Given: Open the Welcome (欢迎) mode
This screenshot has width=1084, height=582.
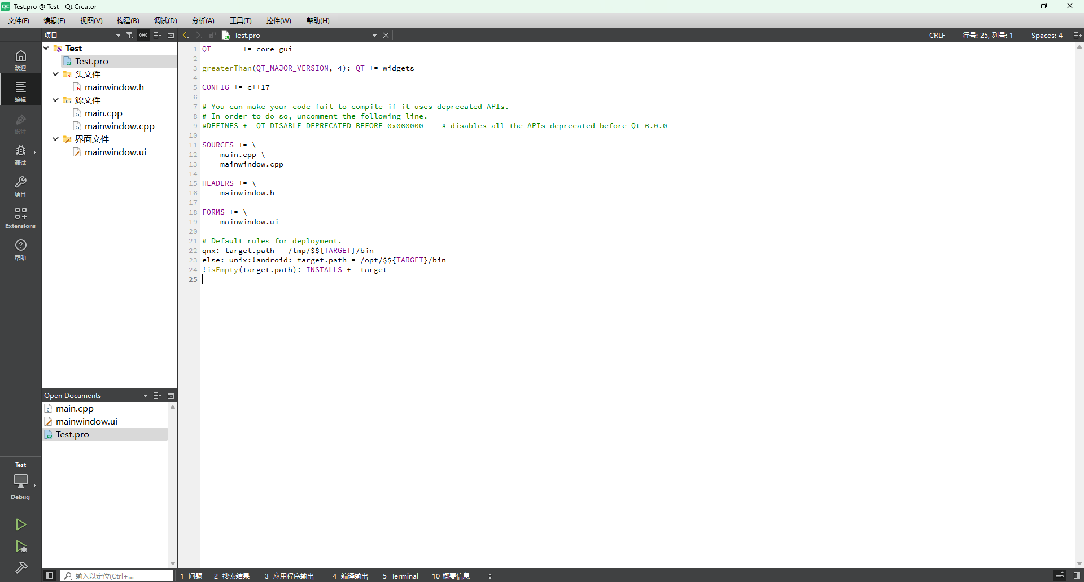Looking at the screenshot, I should click(x=20, y=59).
